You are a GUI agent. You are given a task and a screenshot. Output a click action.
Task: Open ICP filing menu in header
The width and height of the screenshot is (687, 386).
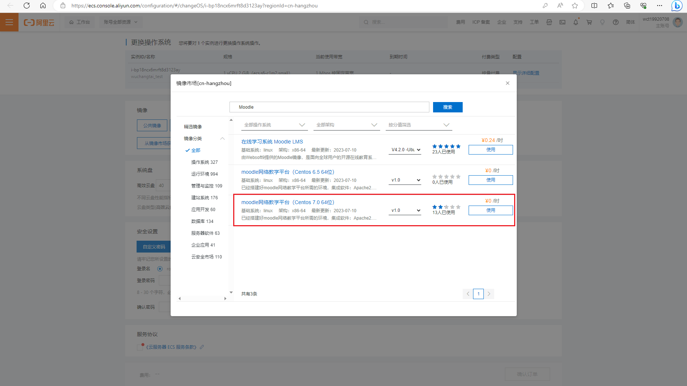(481, 22)
